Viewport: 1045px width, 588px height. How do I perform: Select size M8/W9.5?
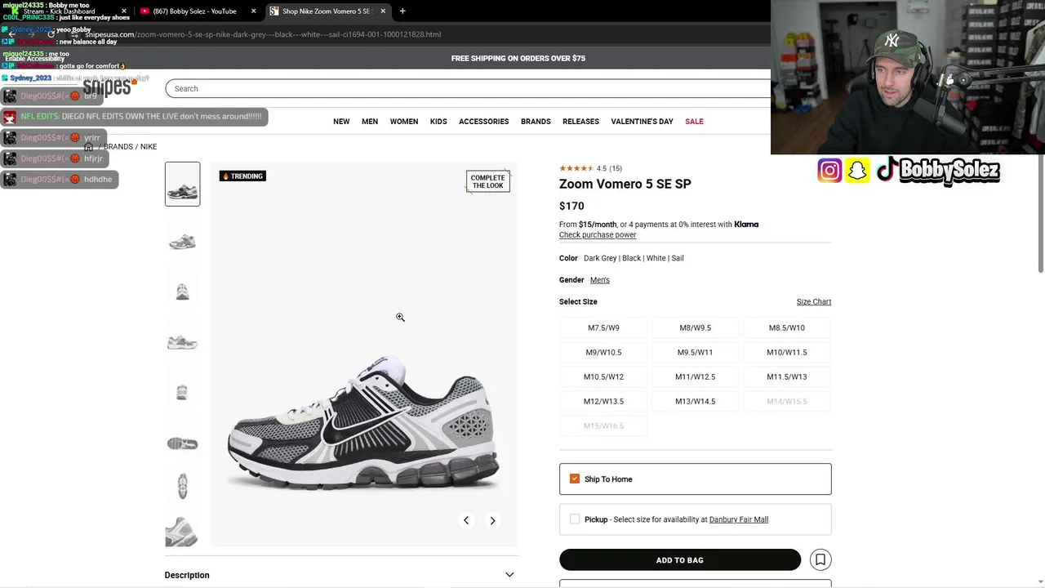(696, 327)
